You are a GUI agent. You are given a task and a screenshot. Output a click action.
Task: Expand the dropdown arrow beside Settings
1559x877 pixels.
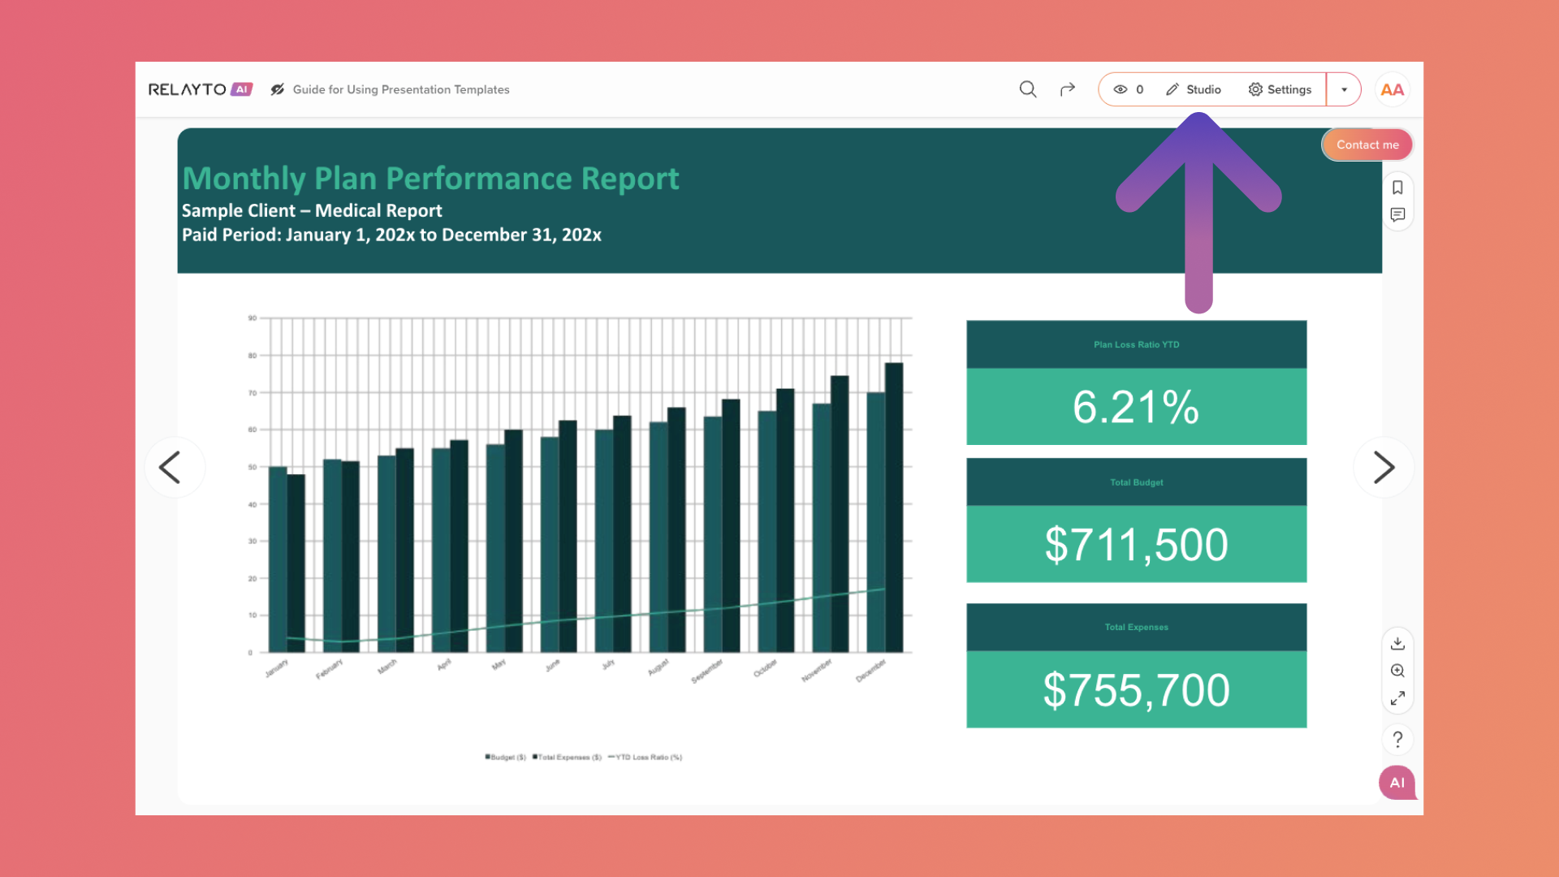(1345, 89)
